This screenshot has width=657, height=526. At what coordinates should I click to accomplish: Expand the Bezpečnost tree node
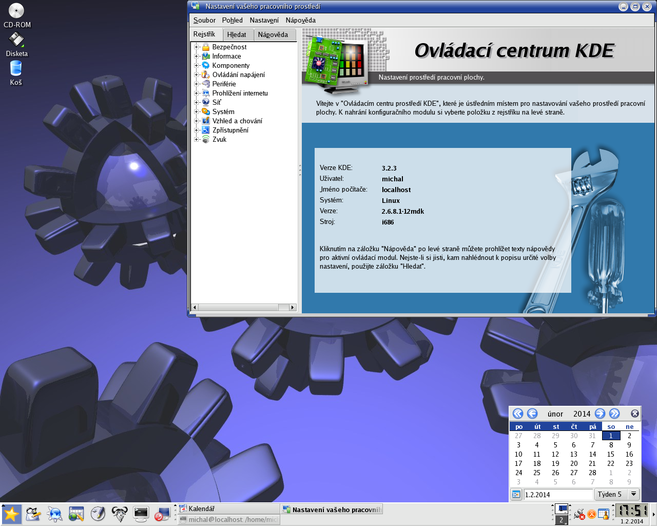pyautogui.click(x=196, y=47)
